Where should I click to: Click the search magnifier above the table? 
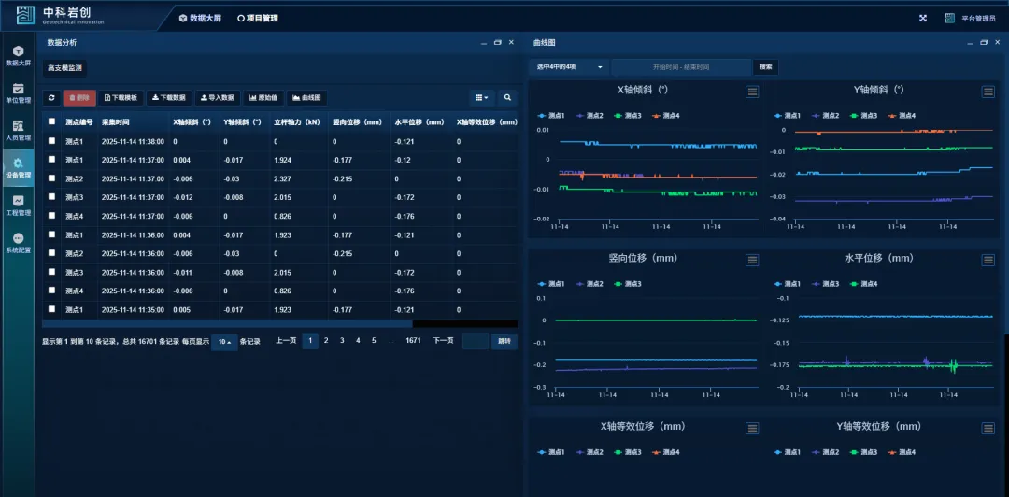(507, 97)
